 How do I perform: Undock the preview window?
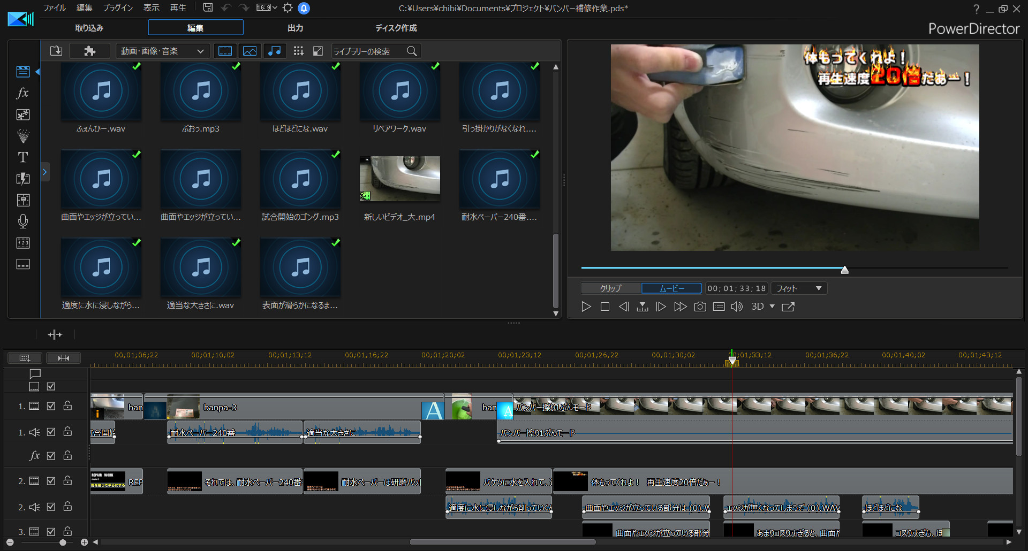[x=788, y=307]
